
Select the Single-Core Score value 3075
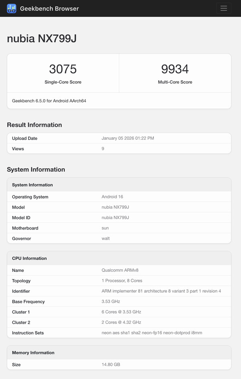(x=63, y=69)
